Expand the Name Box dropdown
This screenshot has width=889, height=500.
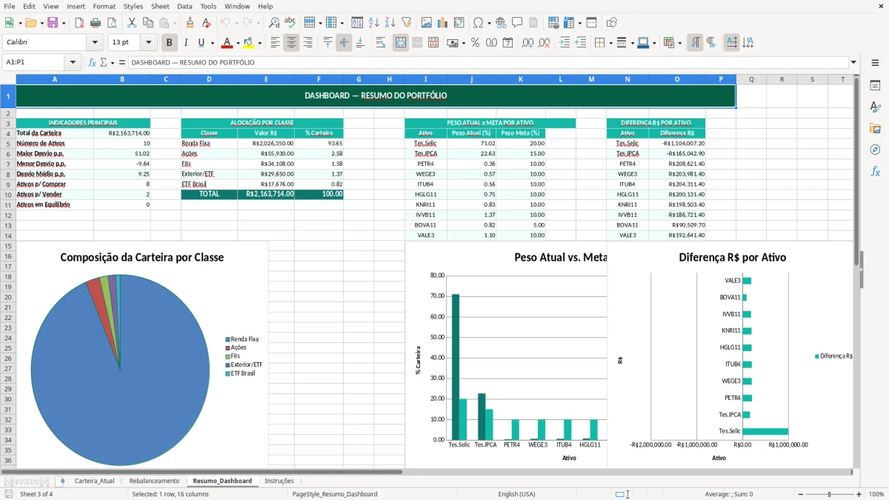[x=73, y=62]
